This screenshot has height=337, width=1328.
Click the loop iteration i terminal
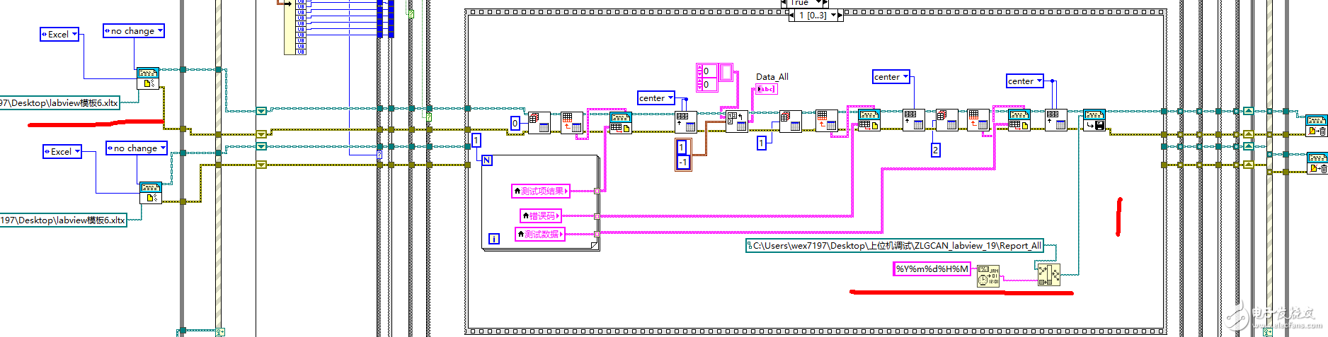494,239
